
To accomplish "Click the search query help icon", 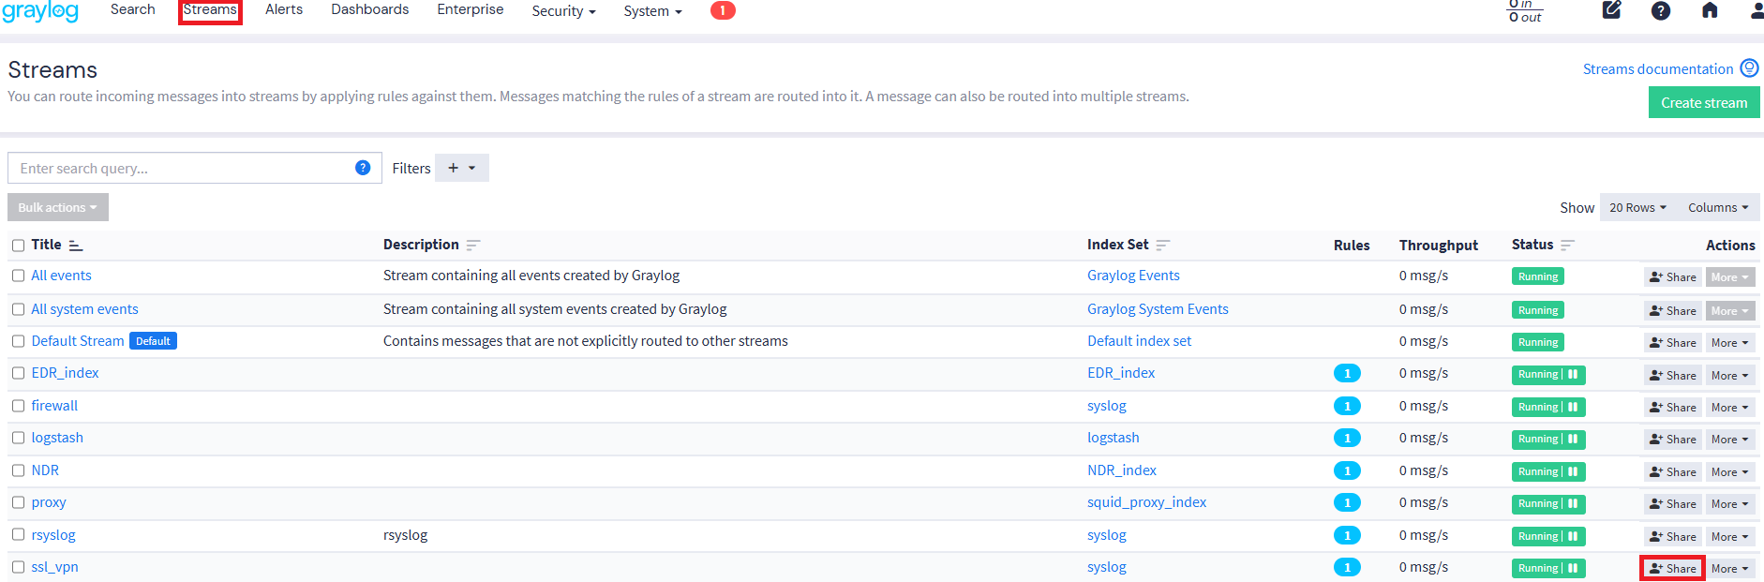I will click(x=363, y=168).
